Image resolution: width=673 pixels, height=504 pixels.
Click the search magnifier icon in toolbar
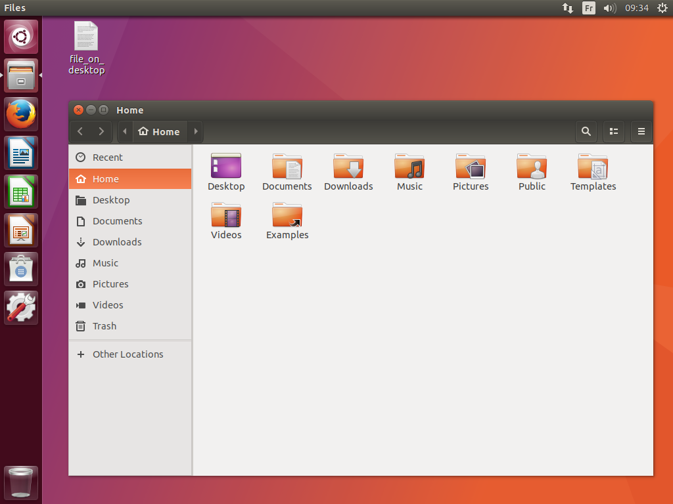click(586, 131)
